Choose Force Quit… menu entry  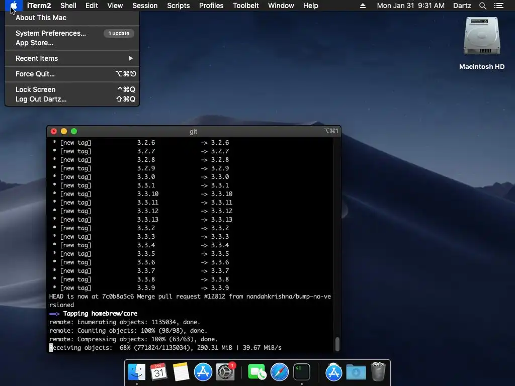tap(72, 74)
